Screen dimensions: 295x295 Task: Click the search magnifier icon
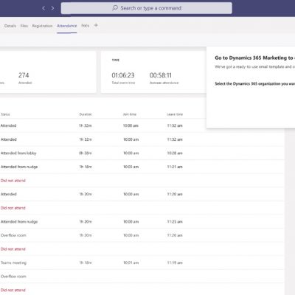coord(115,8)
